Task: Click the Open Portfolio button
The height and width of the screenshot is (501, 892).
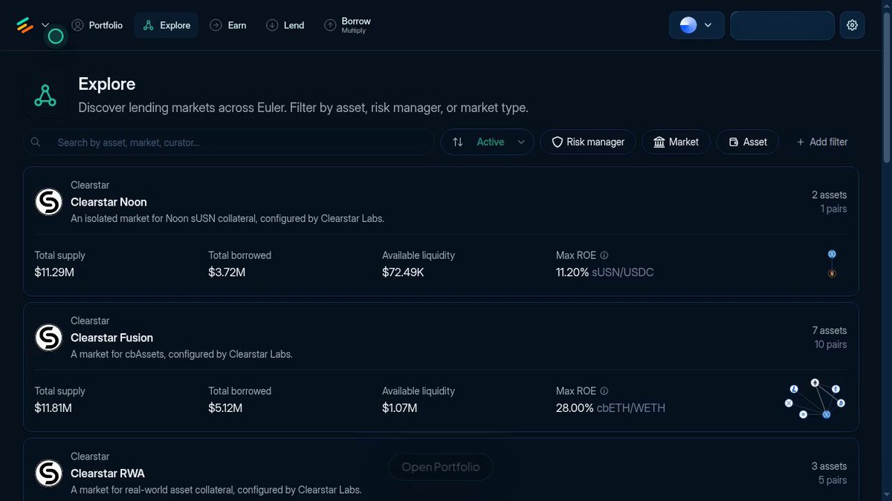Action: (441, 467)
